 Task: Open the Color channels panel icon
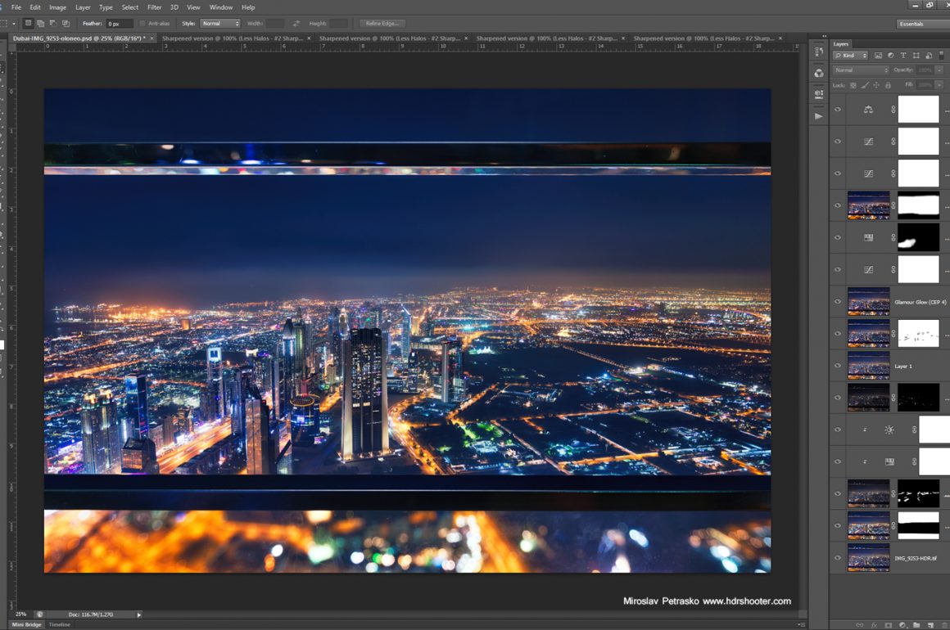click(818, 74)
